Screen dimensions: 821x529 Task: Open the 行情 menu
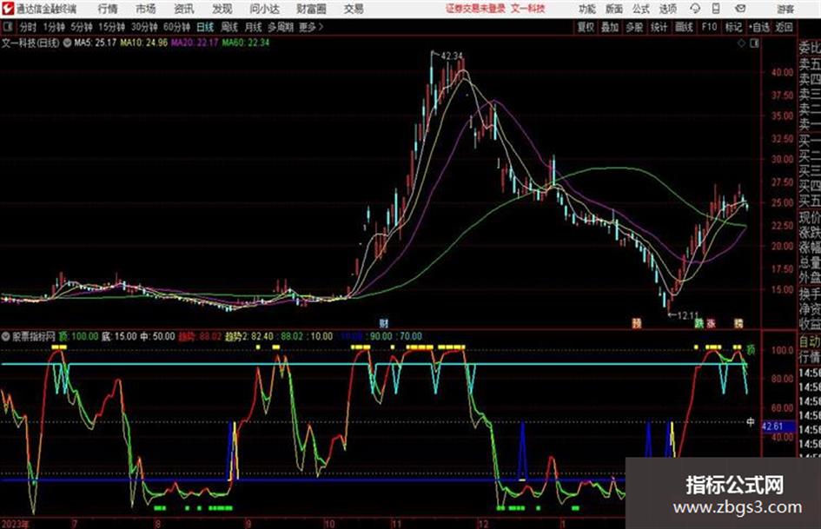tap(108, 9)
